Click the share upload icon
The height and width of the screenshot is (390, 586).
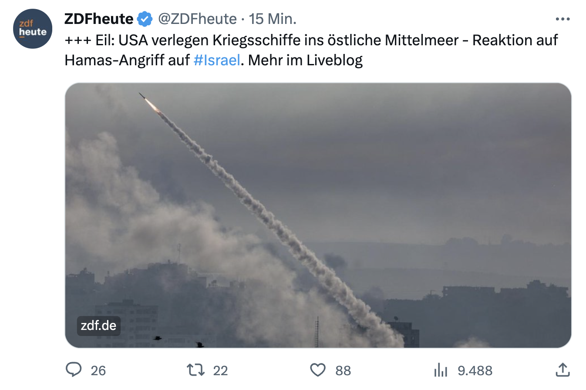point(563,370)
